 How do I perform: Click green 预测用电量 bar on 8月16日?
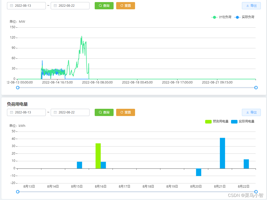point(98,156)
